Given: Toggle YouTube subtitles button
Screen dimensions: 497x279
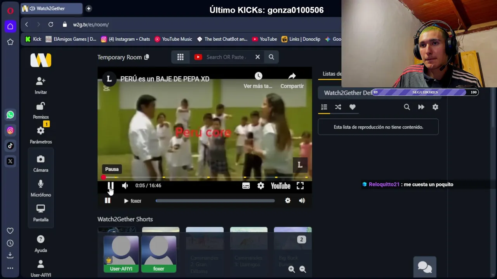Looking at the screenshot, I should click(246, 186).
